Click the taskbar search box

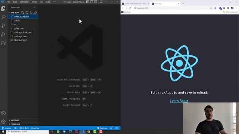coord(27,131)
